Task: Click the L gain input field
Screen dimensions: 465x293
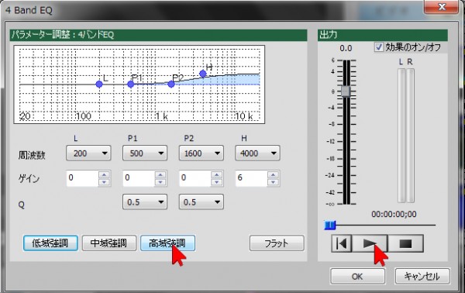Action: (82, 178)
